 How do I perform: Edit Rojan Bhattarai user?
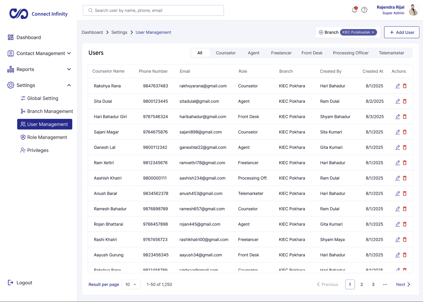coord(398,224)
